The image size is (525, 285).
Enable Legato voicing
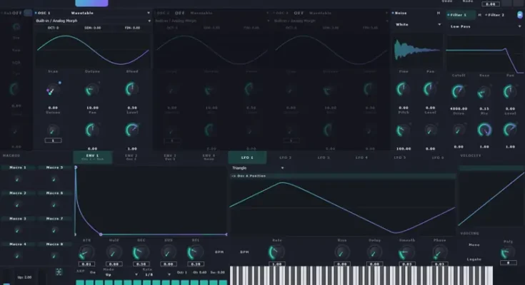click(x=474, y=259)
